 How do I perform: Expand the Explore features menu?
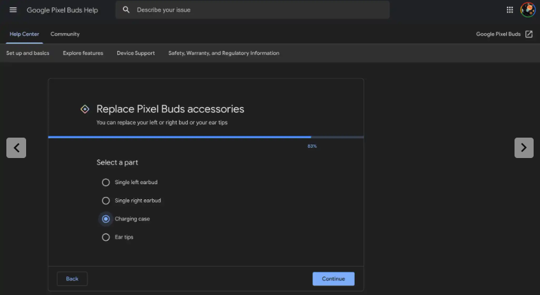83,53
